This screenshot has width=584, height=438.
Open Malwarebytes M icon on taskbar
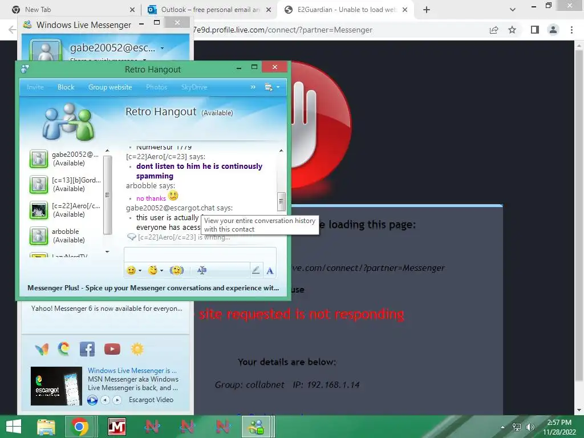coord(117,427)
